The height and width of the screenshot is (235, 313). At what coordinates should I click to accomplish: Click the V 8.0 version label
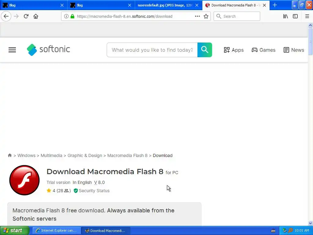[x=99, y=182]
